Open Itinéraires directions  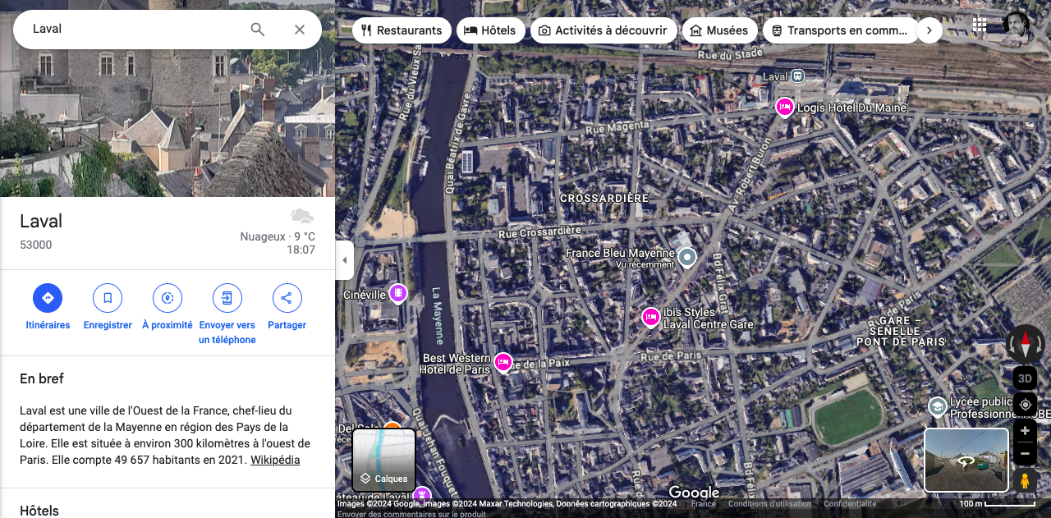pyautogui.click(x=48, y=298)
